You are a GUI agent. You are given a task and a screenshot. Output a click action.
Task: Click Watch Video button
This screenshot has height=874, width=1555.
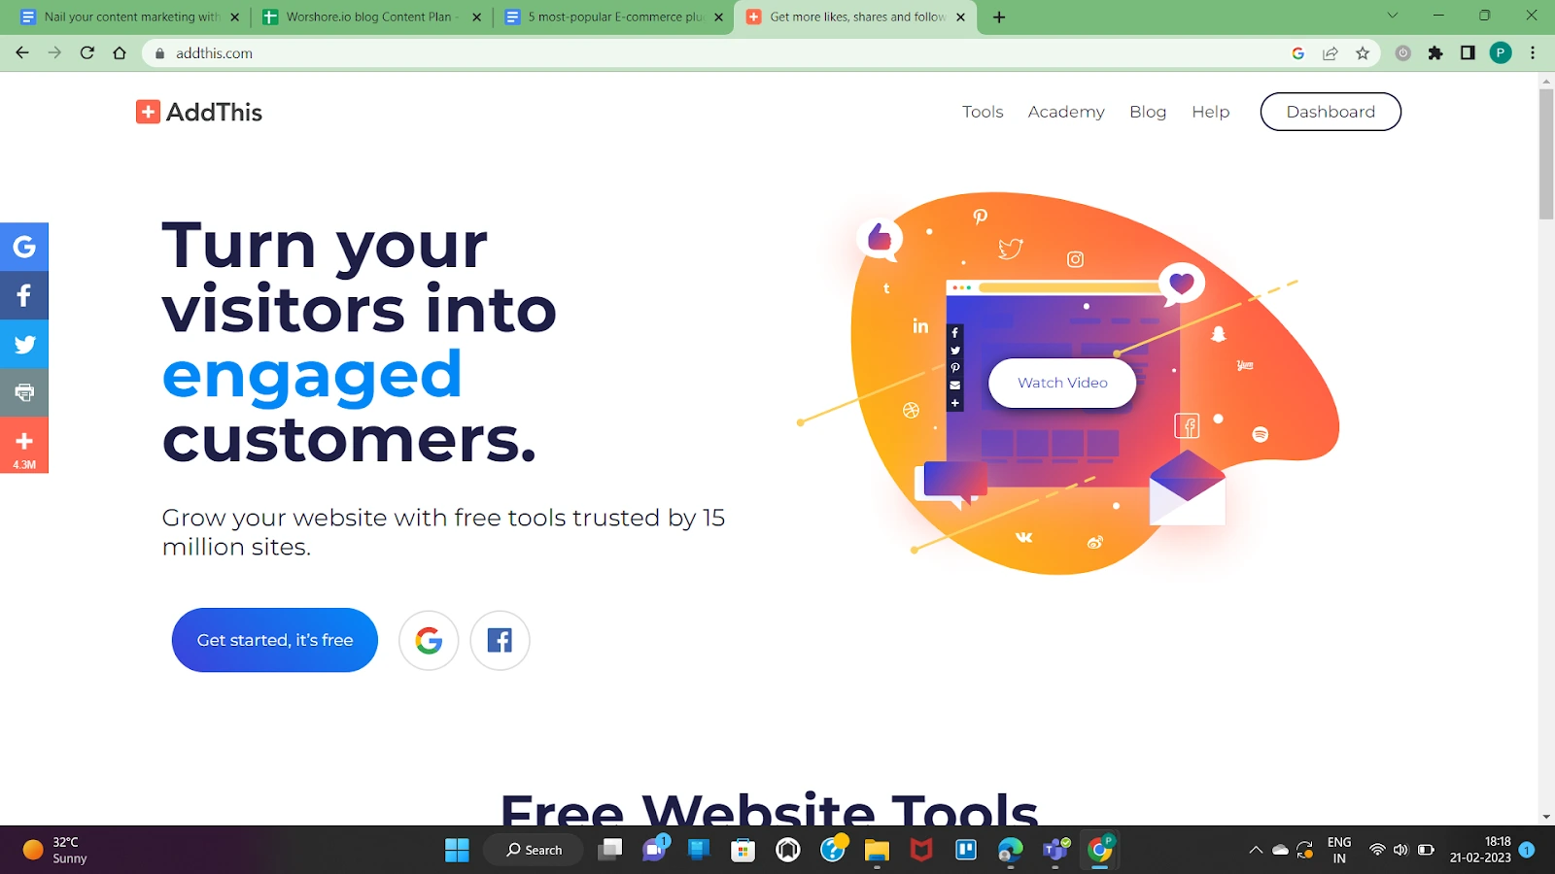(1062, 383)
